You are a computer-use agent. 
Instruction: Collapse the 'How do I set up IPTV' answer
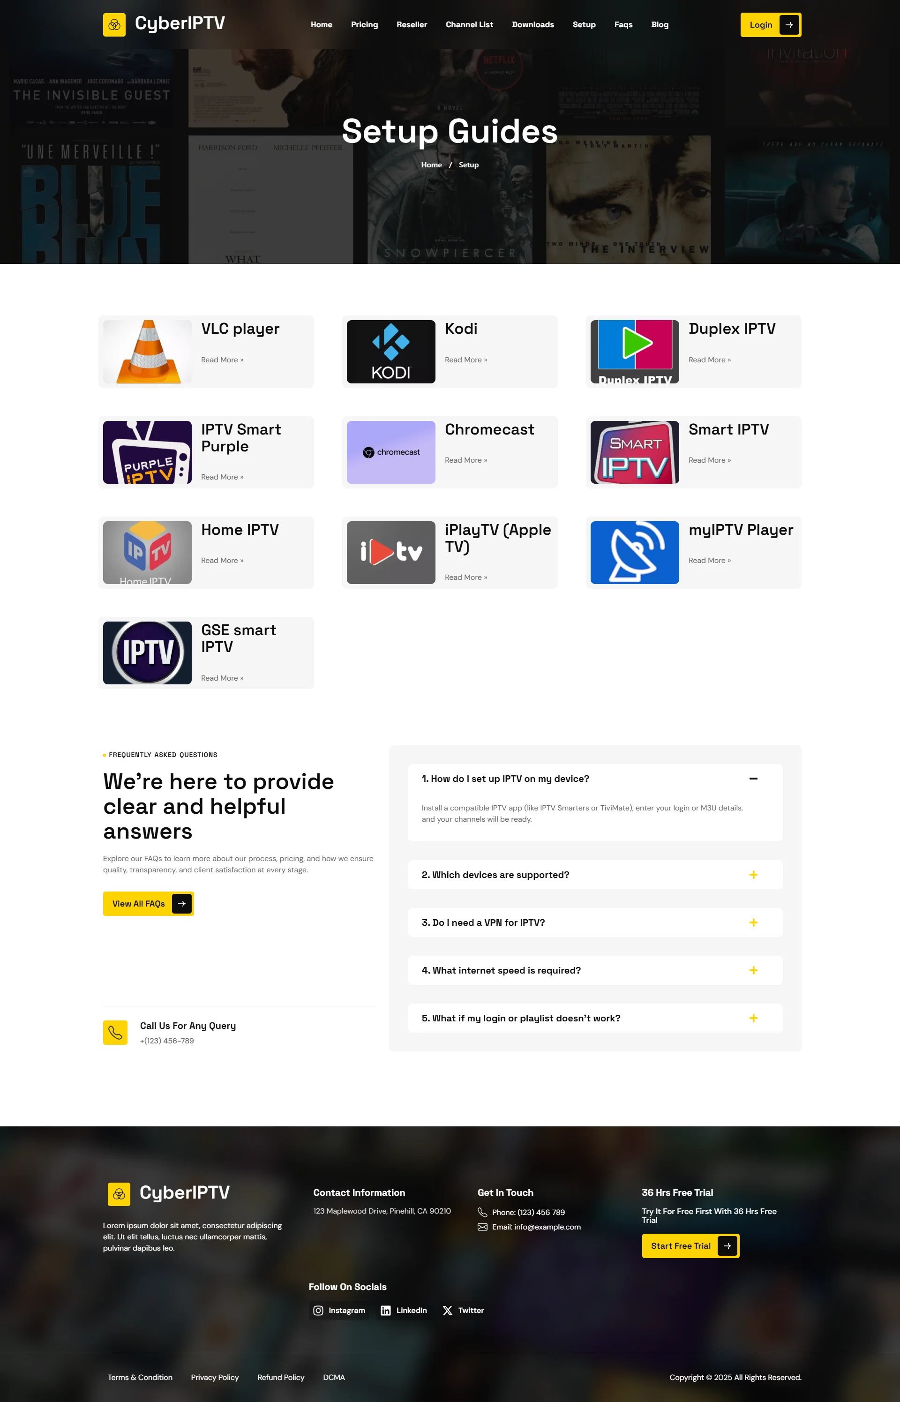point(753,779)
